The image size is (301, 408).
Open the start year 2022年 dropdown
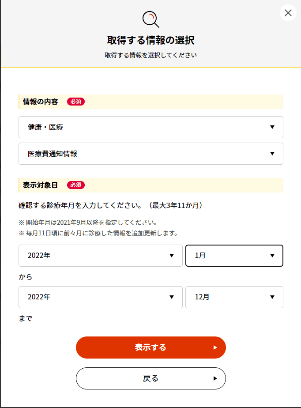click(100, 256)
